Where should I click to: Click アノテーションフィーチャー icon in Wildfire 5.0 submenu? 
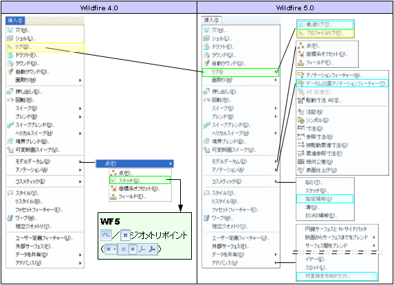coord(300,75)
